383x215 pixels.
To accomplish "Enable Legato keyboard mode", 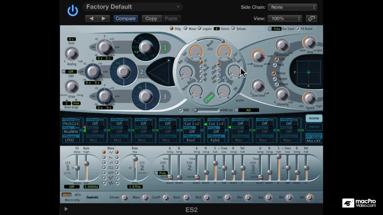I will coord(200,29).
